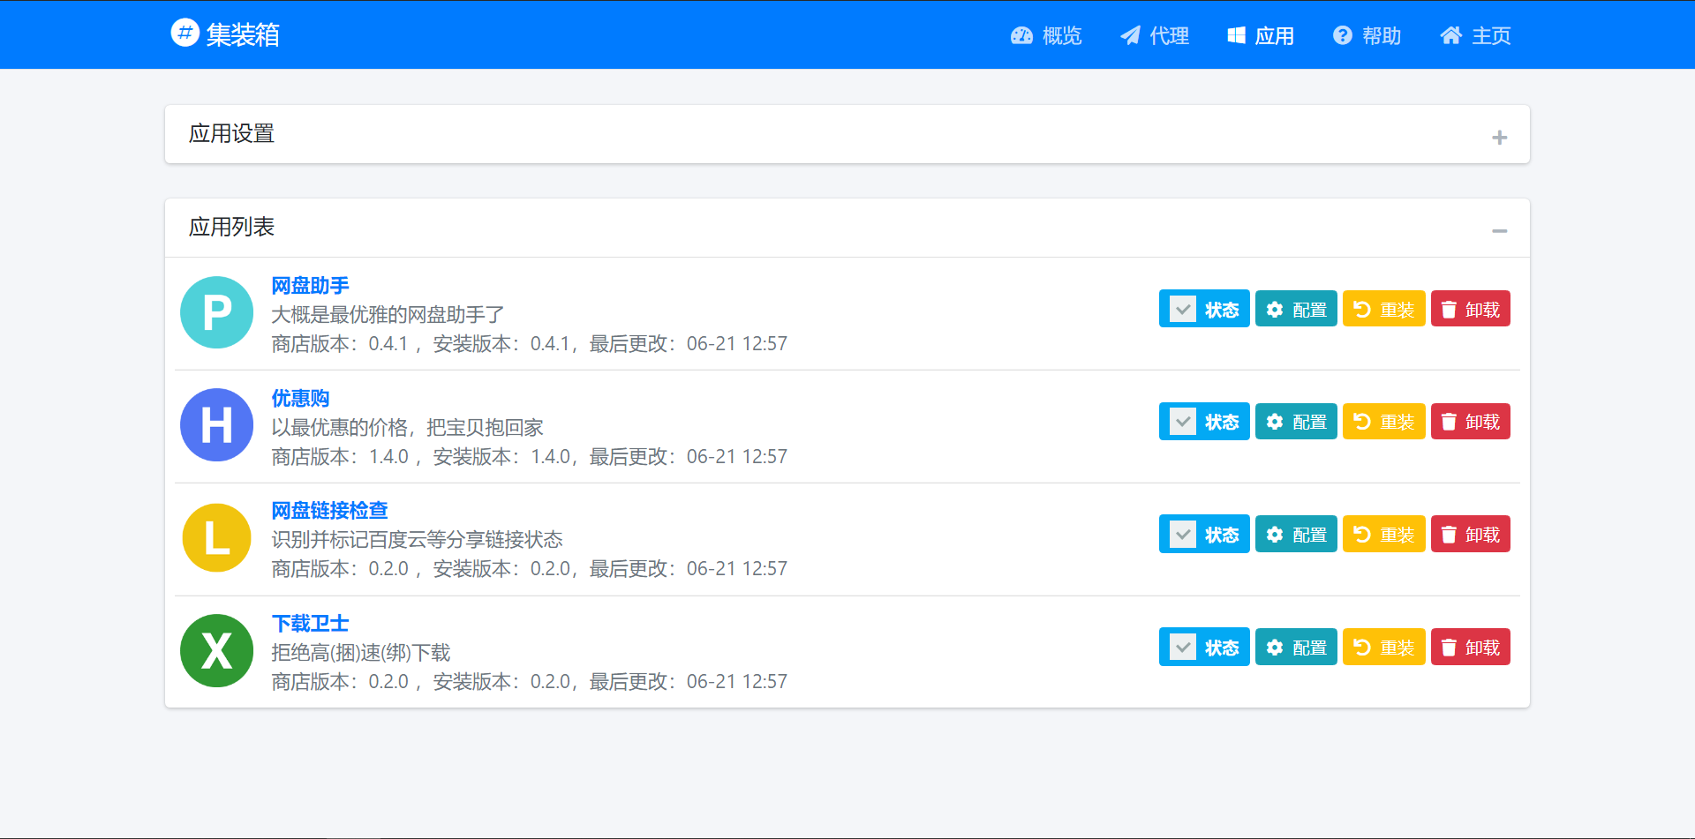Open the gear 配置 icon for 网盘助手
1695x839 pixels.
1274,309
